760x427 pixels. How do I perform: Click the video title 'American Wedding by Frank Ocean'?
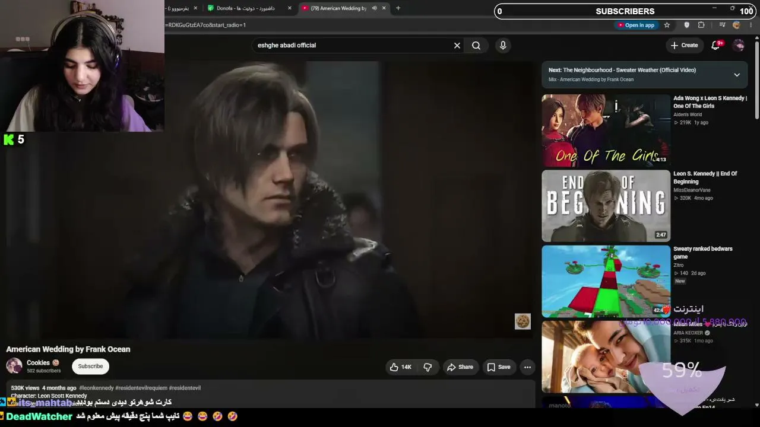point(68,349)
